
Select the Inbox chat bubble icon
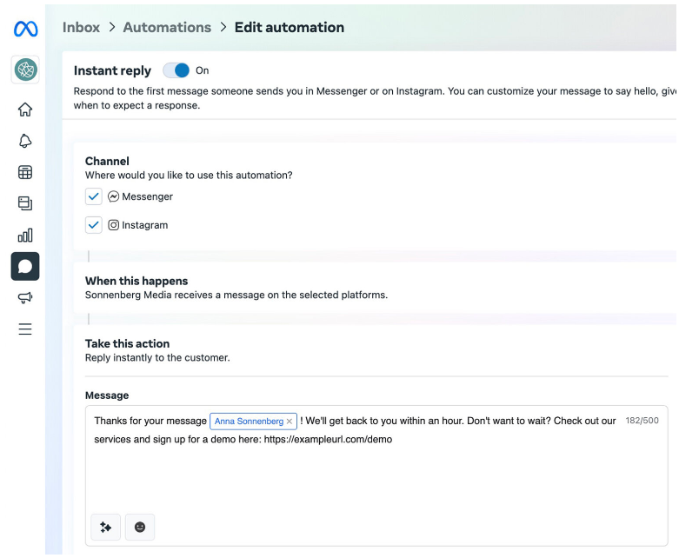25,266
